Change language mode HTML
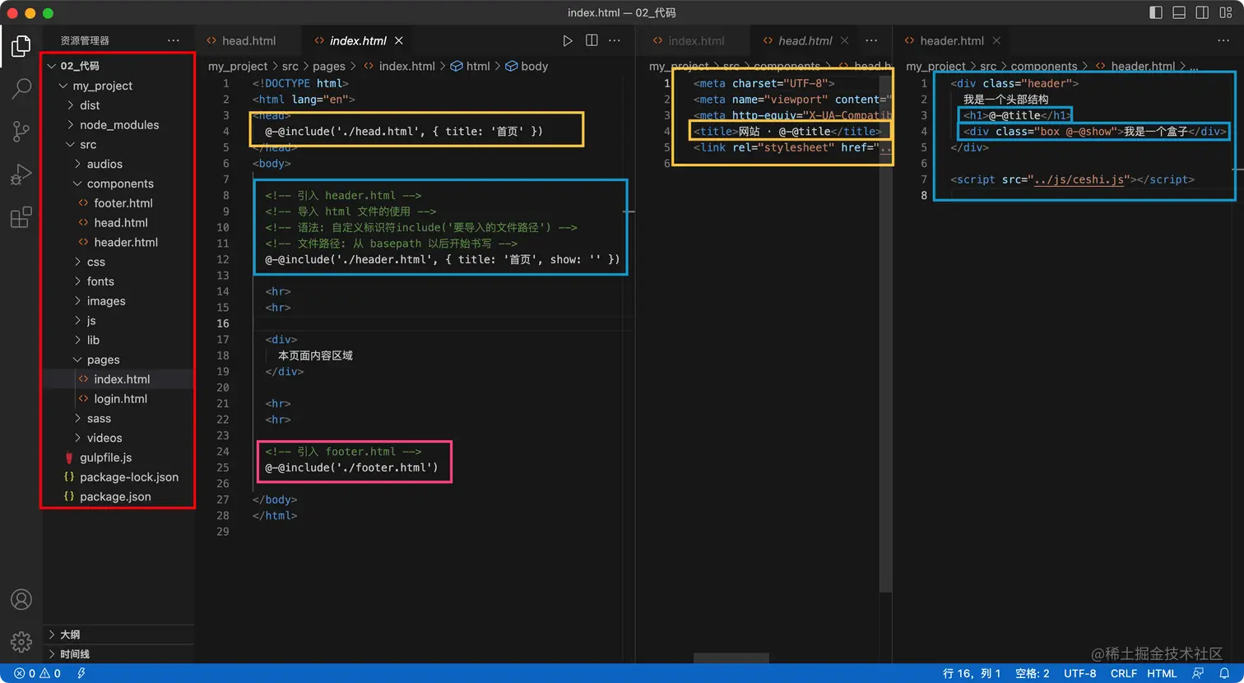 pos(1162,673)
